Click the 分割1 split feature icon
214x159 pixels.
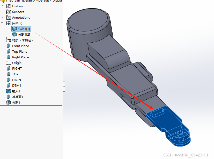coord(9,102)
